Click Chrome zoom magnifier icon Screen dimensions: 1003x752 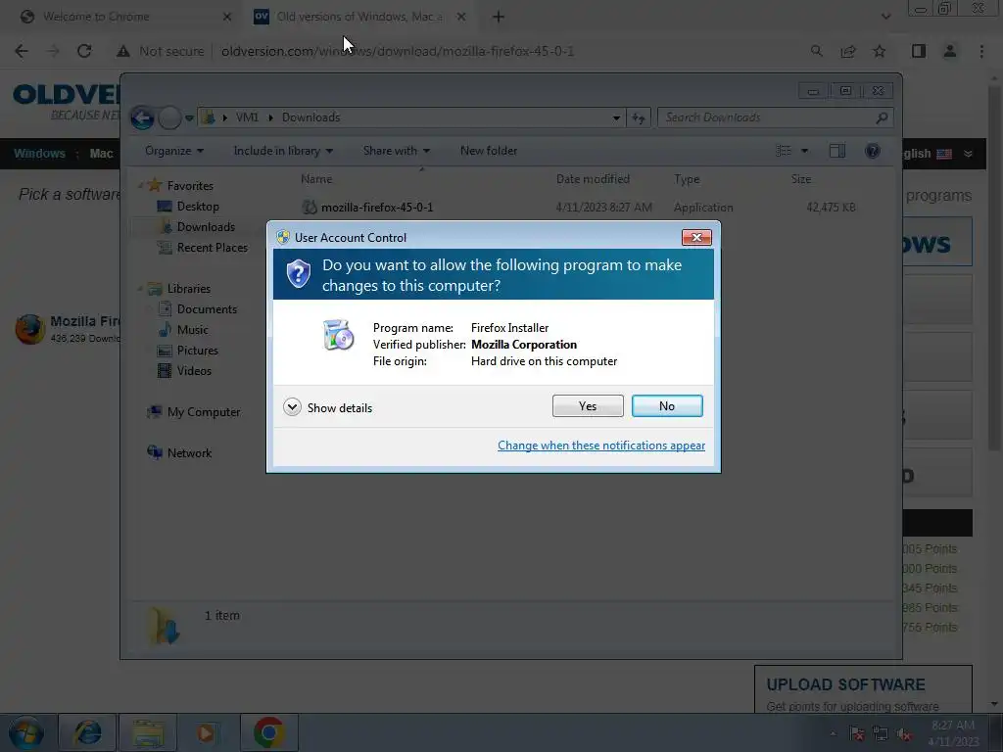point(816,51)
